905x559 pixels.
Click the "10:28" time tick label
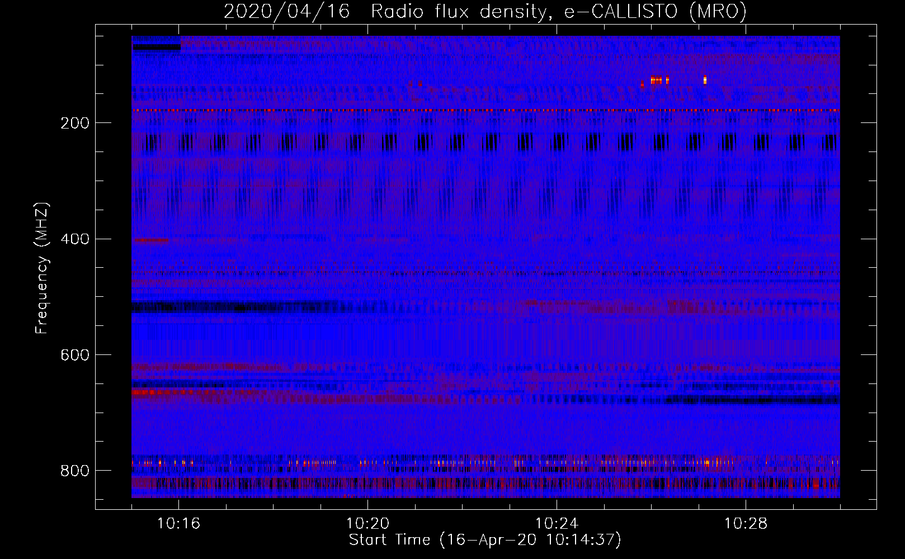[746, 524]
